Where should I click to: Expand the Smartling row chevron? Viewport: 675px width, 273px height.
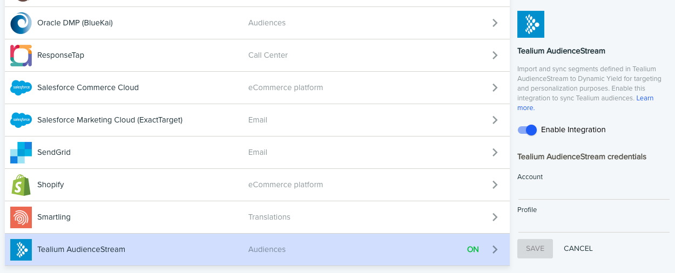pos(495,217)
